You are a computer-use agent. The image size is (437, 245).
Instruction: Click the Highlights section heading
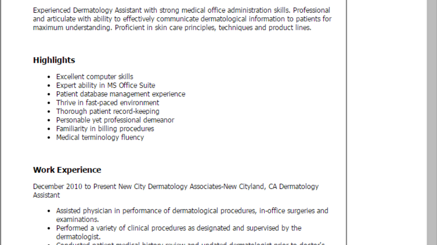pyautogui.click(x=54, y=60)
